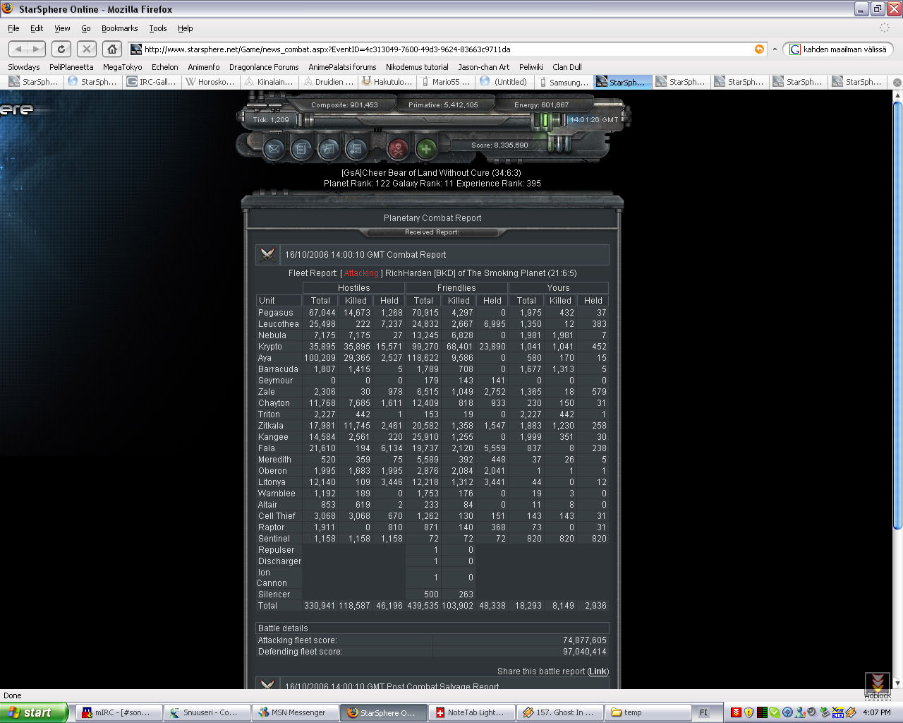903x723 pixels.
Task: Click the green plus icon
Action: coord(425,149)
